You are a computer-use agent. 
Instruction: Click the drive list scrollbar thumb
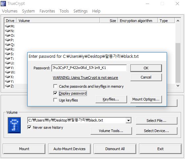tap(178, 63)
